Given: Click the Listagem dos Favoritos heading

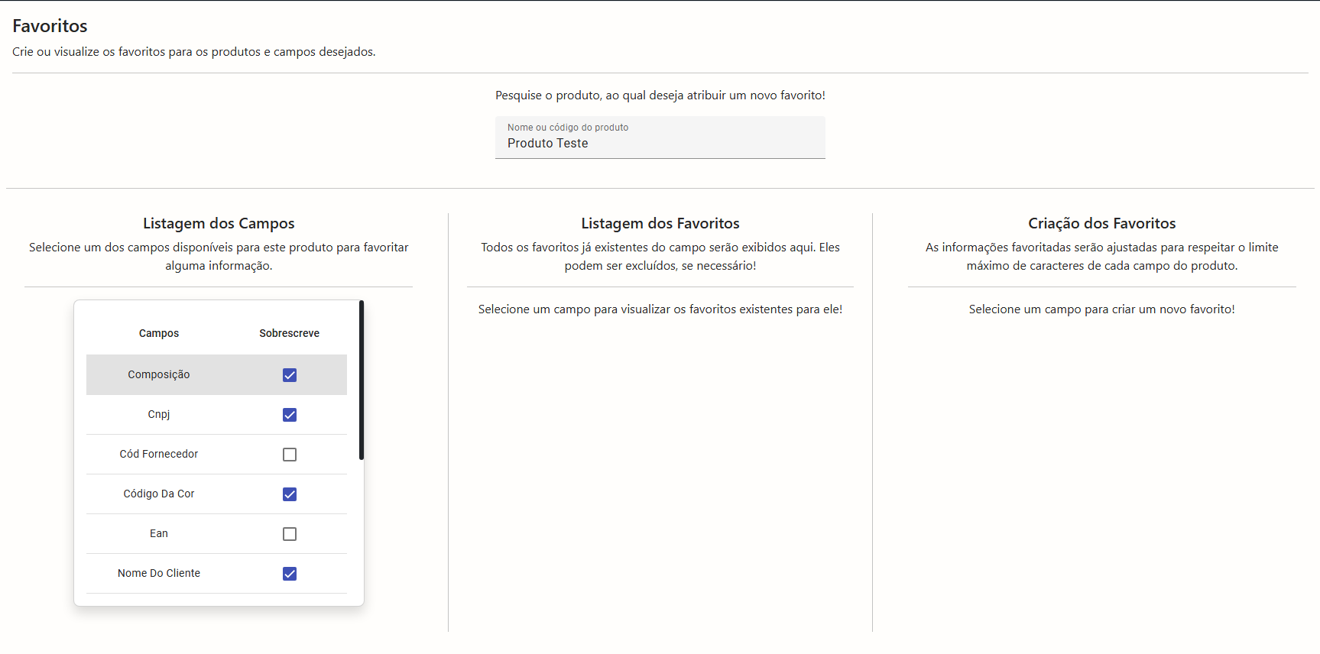Looking at the screenshot, I should click(x=660, y=223).
